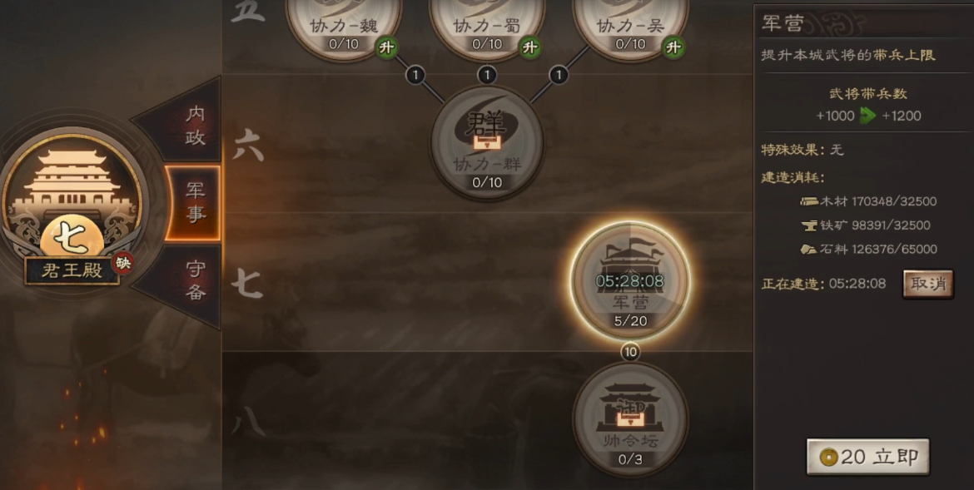Click the 20 立即 instant finish button
This screenshot has height=490, width=974.
point(868,457)
